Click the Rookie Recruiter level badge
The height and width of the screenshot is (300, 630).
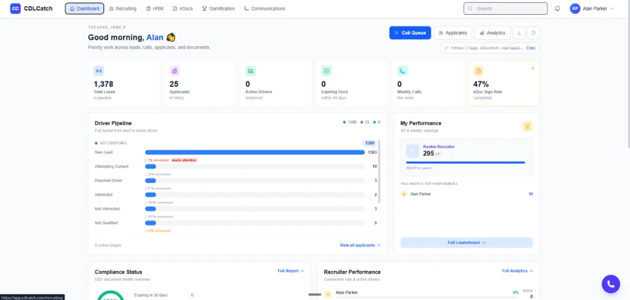(x=413, y=151)
